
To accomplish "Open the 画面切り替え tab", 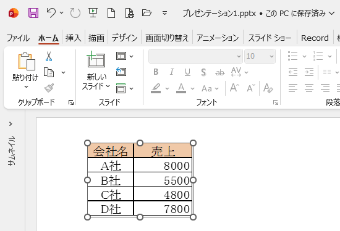I will pos(167,38).
